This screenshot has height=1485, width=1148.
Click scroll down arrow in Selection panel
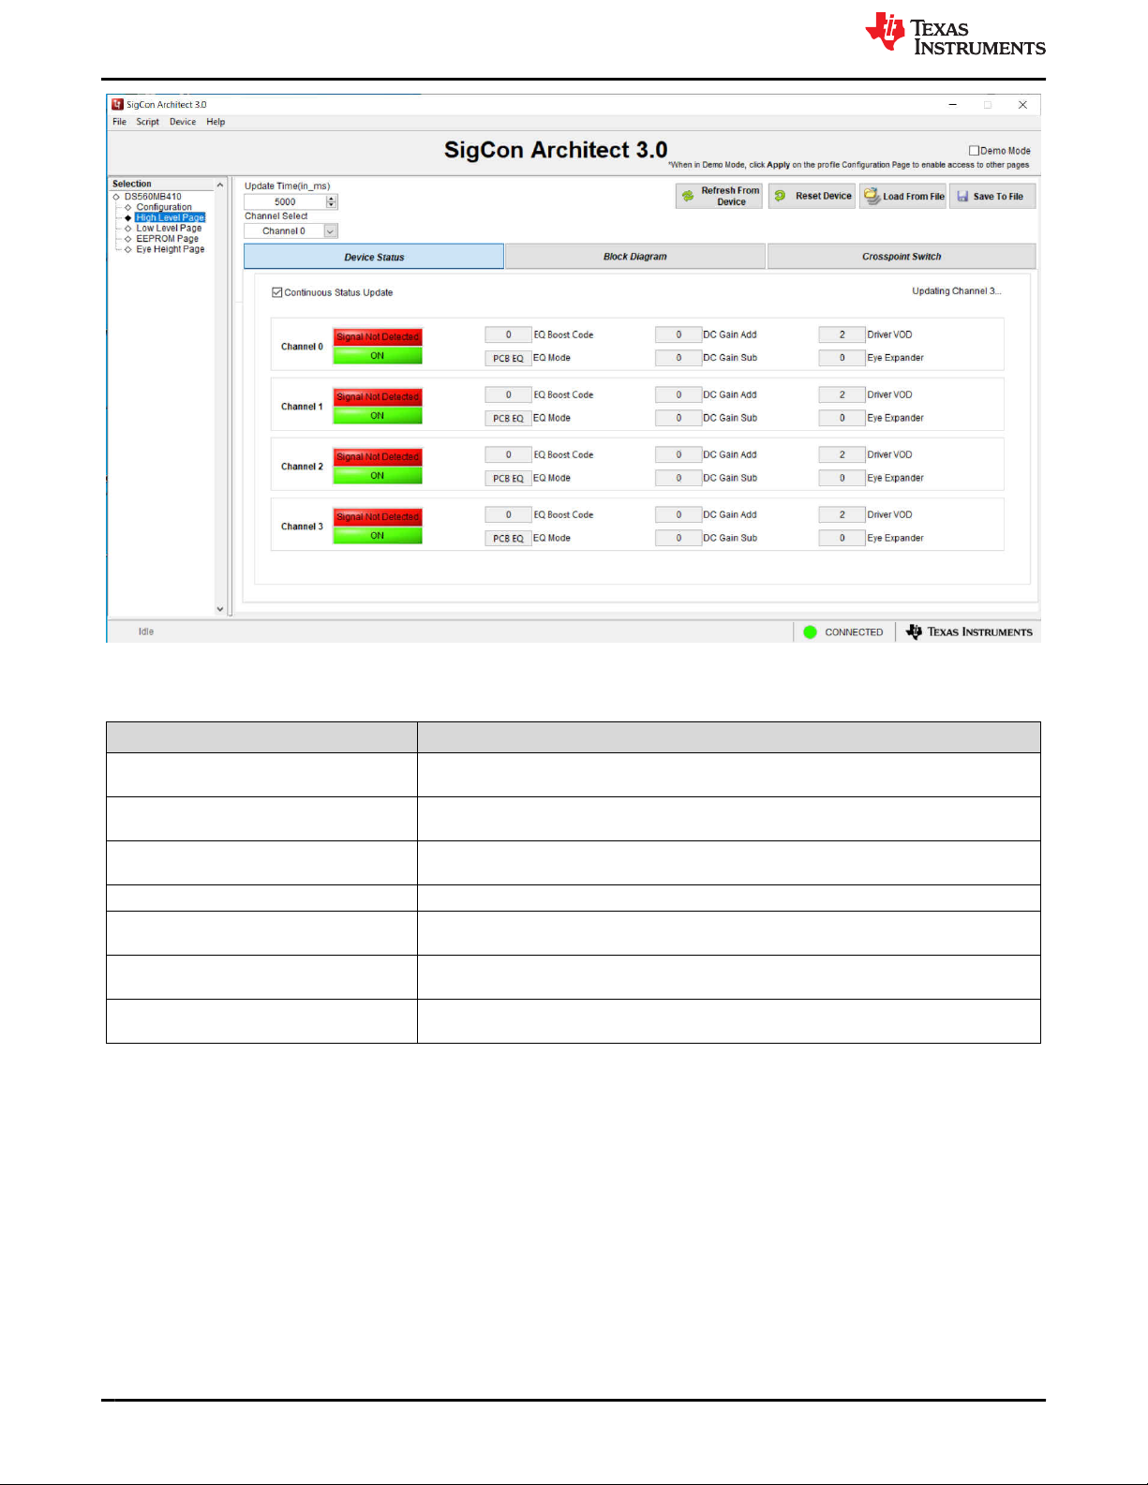coord(220,609)
